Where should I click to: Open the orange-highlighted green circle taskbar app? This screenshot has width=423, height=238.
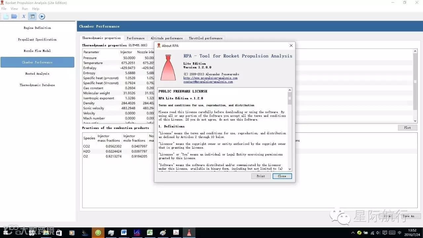[98, 233]
